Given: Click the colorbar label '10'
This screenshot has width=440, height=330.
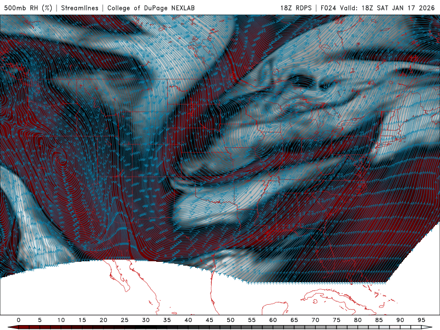Looking at the screenshot, I should click(61, 320).
